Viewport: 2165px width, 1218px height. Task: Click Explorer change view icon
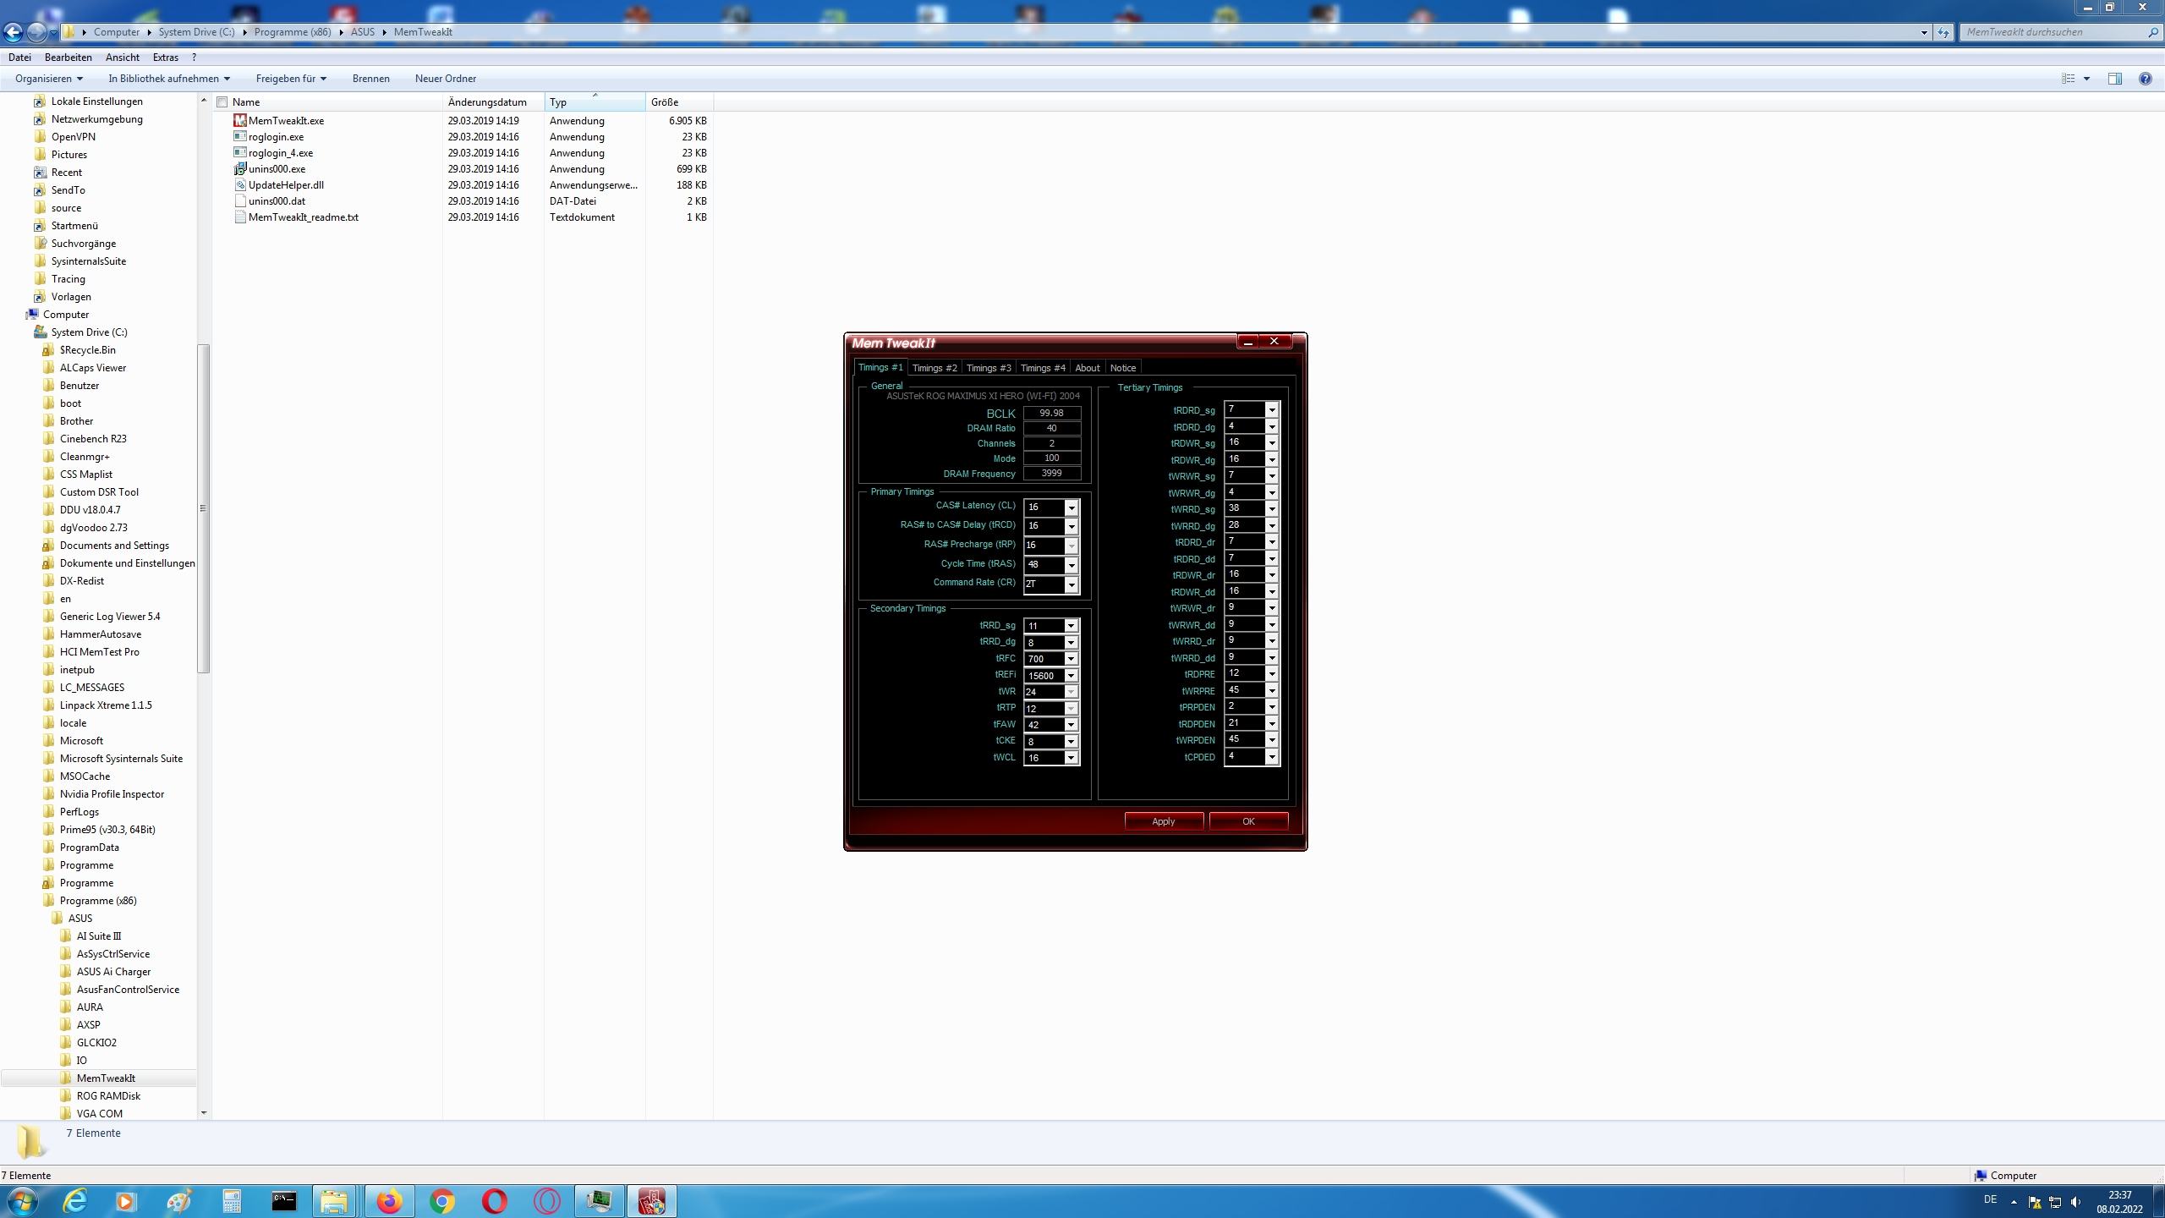point(2069,79)
